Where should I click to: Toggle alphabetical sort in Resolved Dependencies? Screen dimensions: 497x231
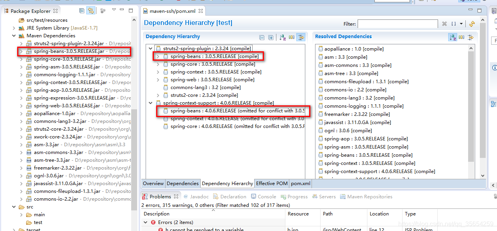[453, 37]
